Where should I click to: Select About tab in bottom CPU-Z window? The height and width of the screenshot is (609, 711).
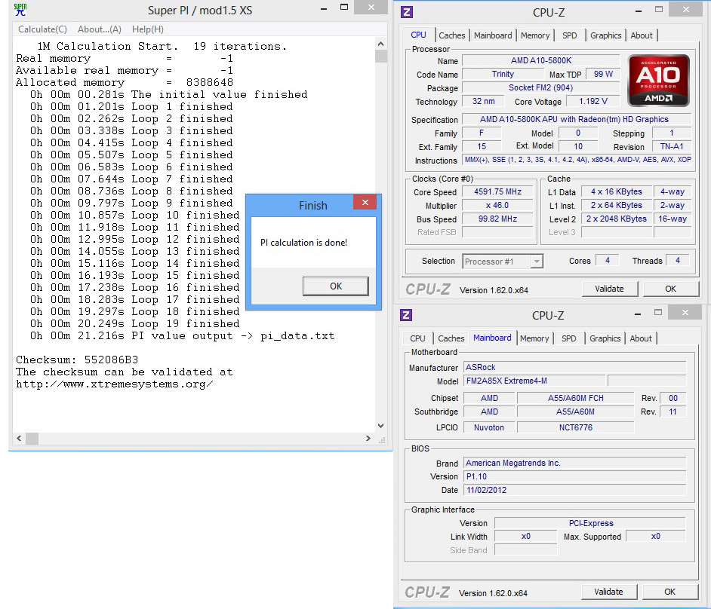coord(640,338)
